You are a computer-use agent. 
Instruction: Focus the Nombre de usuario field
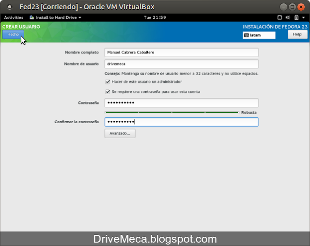pyautogui.click(x=181, y=64)
